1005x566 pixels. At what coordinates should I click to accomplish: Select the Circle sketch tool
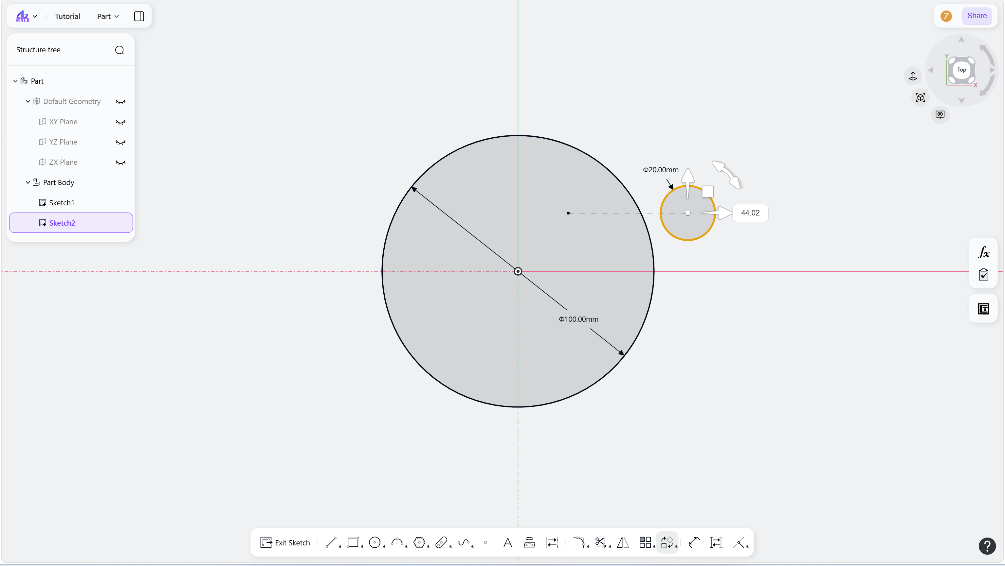(375, 542)
